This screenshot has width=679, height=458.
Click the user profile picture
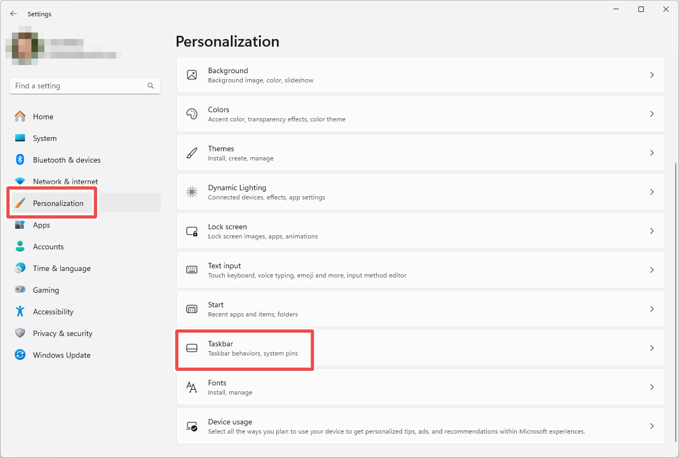25,45
